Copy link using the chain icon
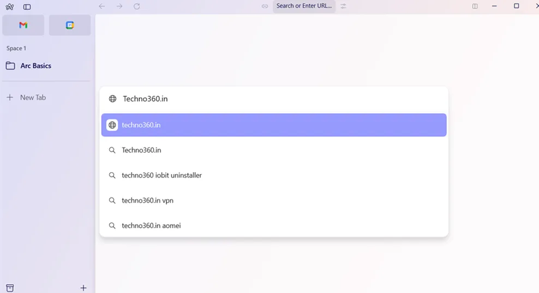539x293 pixels. (x=265, y=6)
